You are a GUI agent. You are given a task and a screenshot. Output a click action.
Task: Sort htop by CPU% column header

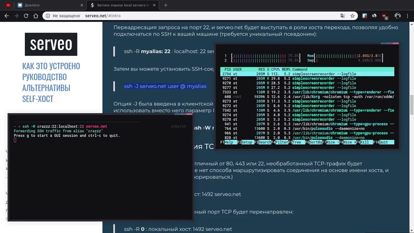click(275, 69)
